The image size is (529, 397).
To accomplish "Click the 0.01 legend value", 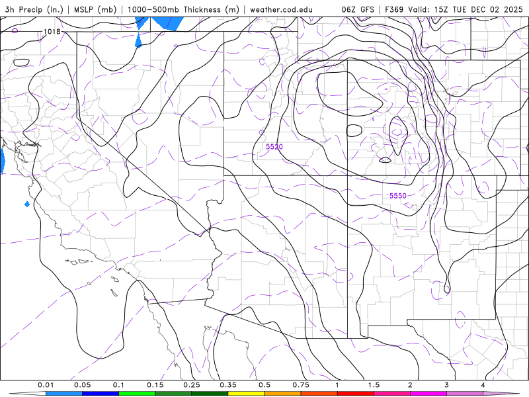I will tap(46, 385).
